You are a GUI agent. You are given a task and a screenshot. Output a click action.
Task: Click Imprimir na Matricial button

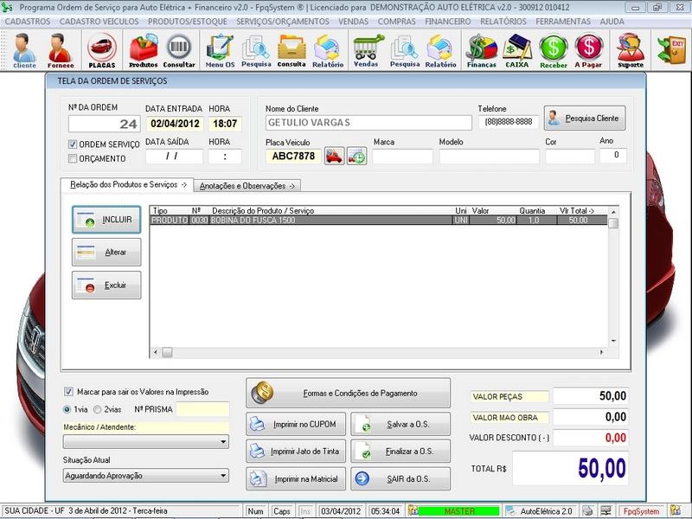(296, 479)
